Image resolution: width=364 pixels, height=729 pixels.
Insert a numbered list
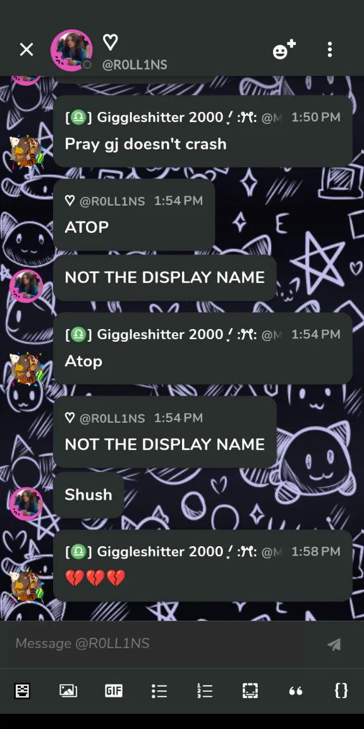pyautogui.click(x=205, y=691)
